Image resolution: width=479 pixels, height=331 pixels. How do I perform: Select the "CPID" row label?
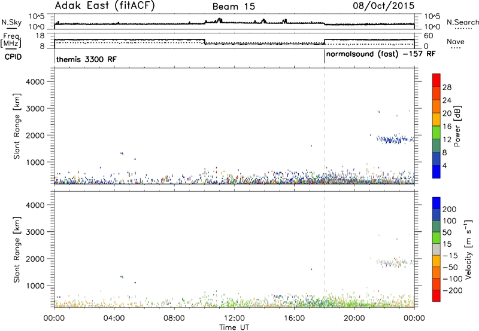(x=13, y=57)
